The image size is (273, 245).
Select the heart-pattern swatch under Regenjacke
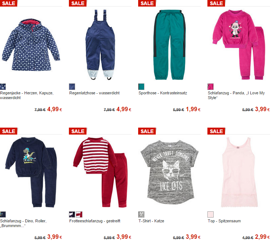click(x=3, y=87)
